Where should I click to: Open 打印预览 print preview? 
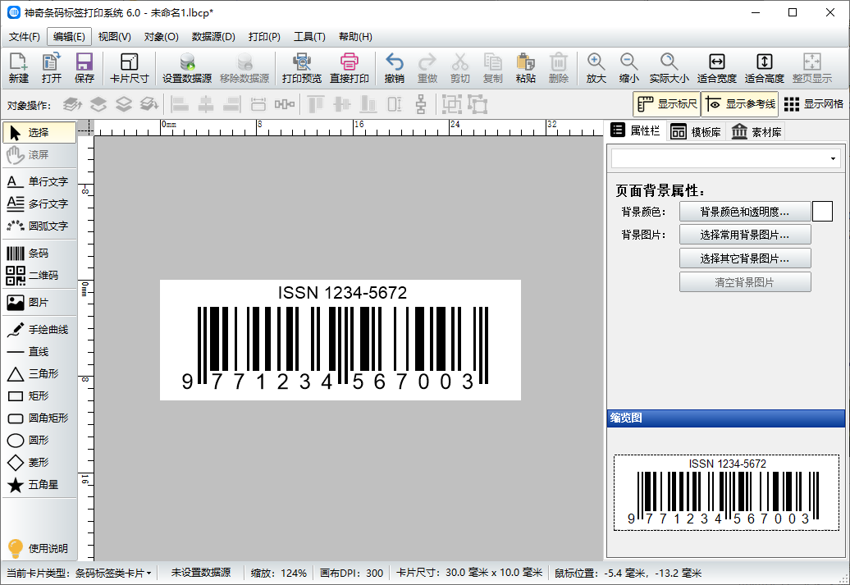coord(301,68)
